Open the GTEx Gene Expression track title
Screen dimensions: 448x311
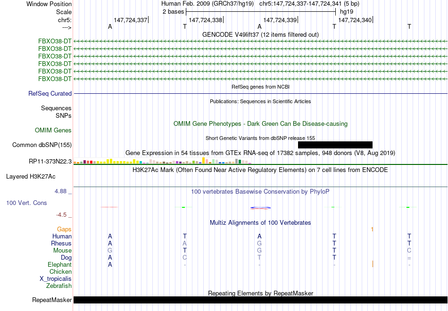click(x=260, y=153)
